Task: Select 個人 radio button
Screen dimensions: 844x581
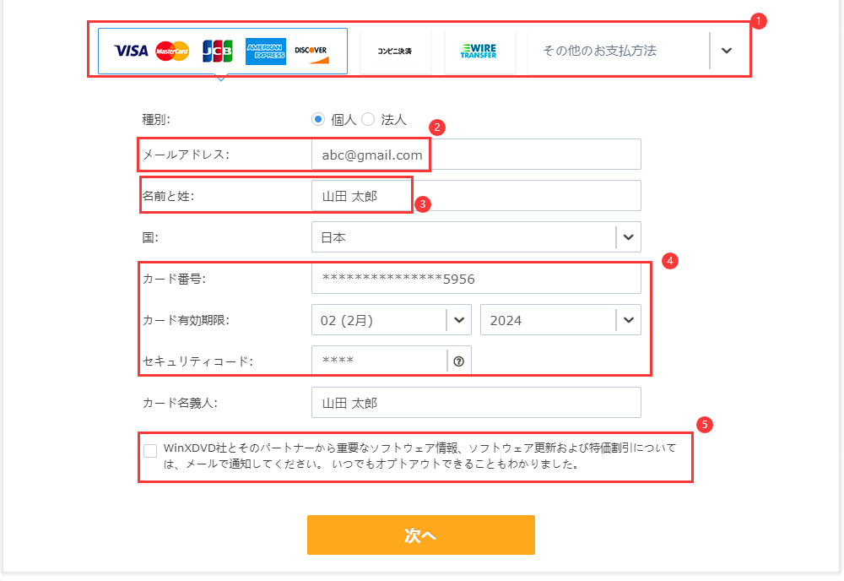Action: pyautogui.click(x=318, y=120)
